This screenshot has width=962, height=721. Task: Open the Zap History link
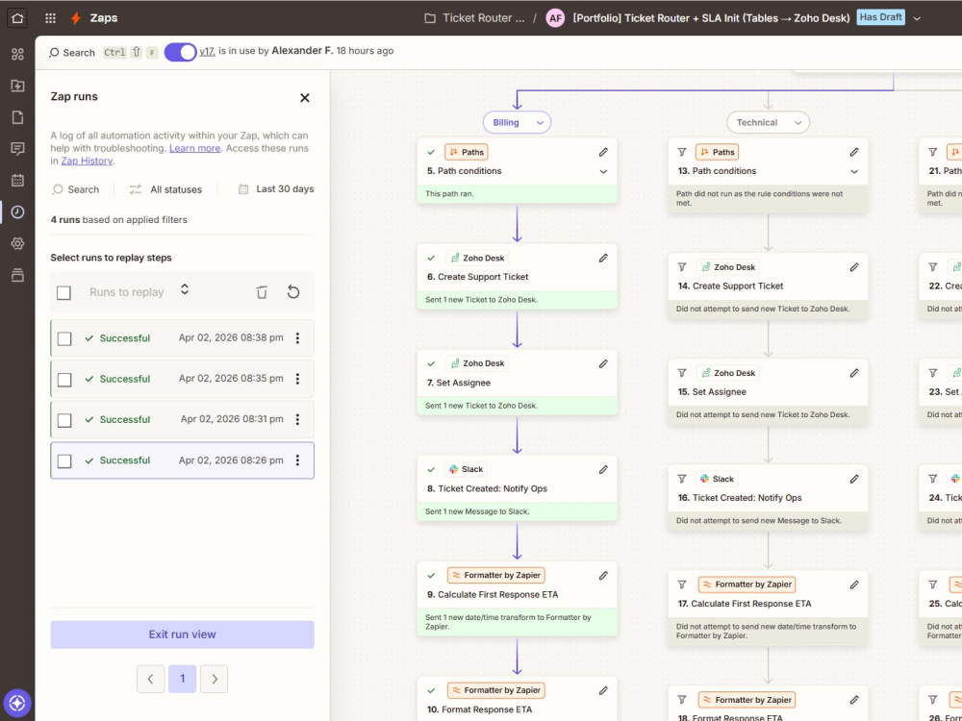(x=87, y=161)
